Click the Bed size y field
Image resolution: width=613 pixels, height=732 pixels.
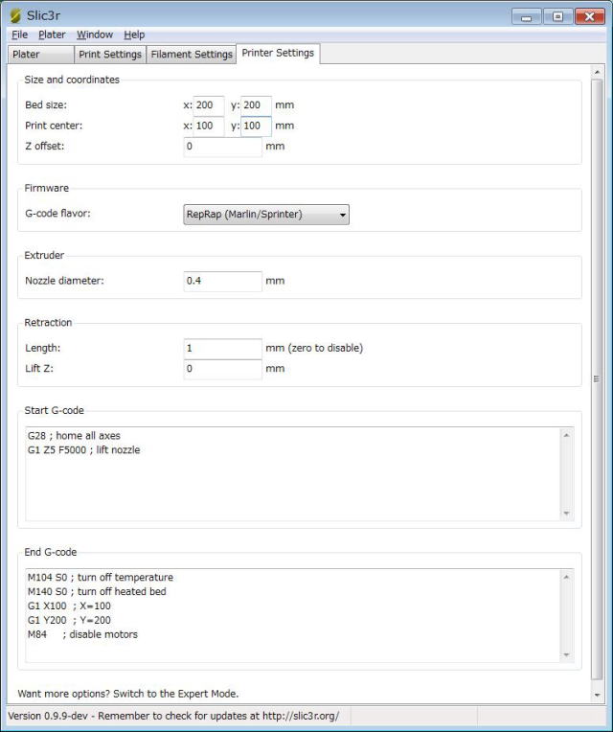256,105
